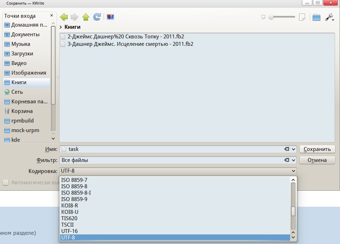This screenshot has height=244, width=340.
Task: Open Корзина in places panel
Action: [x=26, y=111]
